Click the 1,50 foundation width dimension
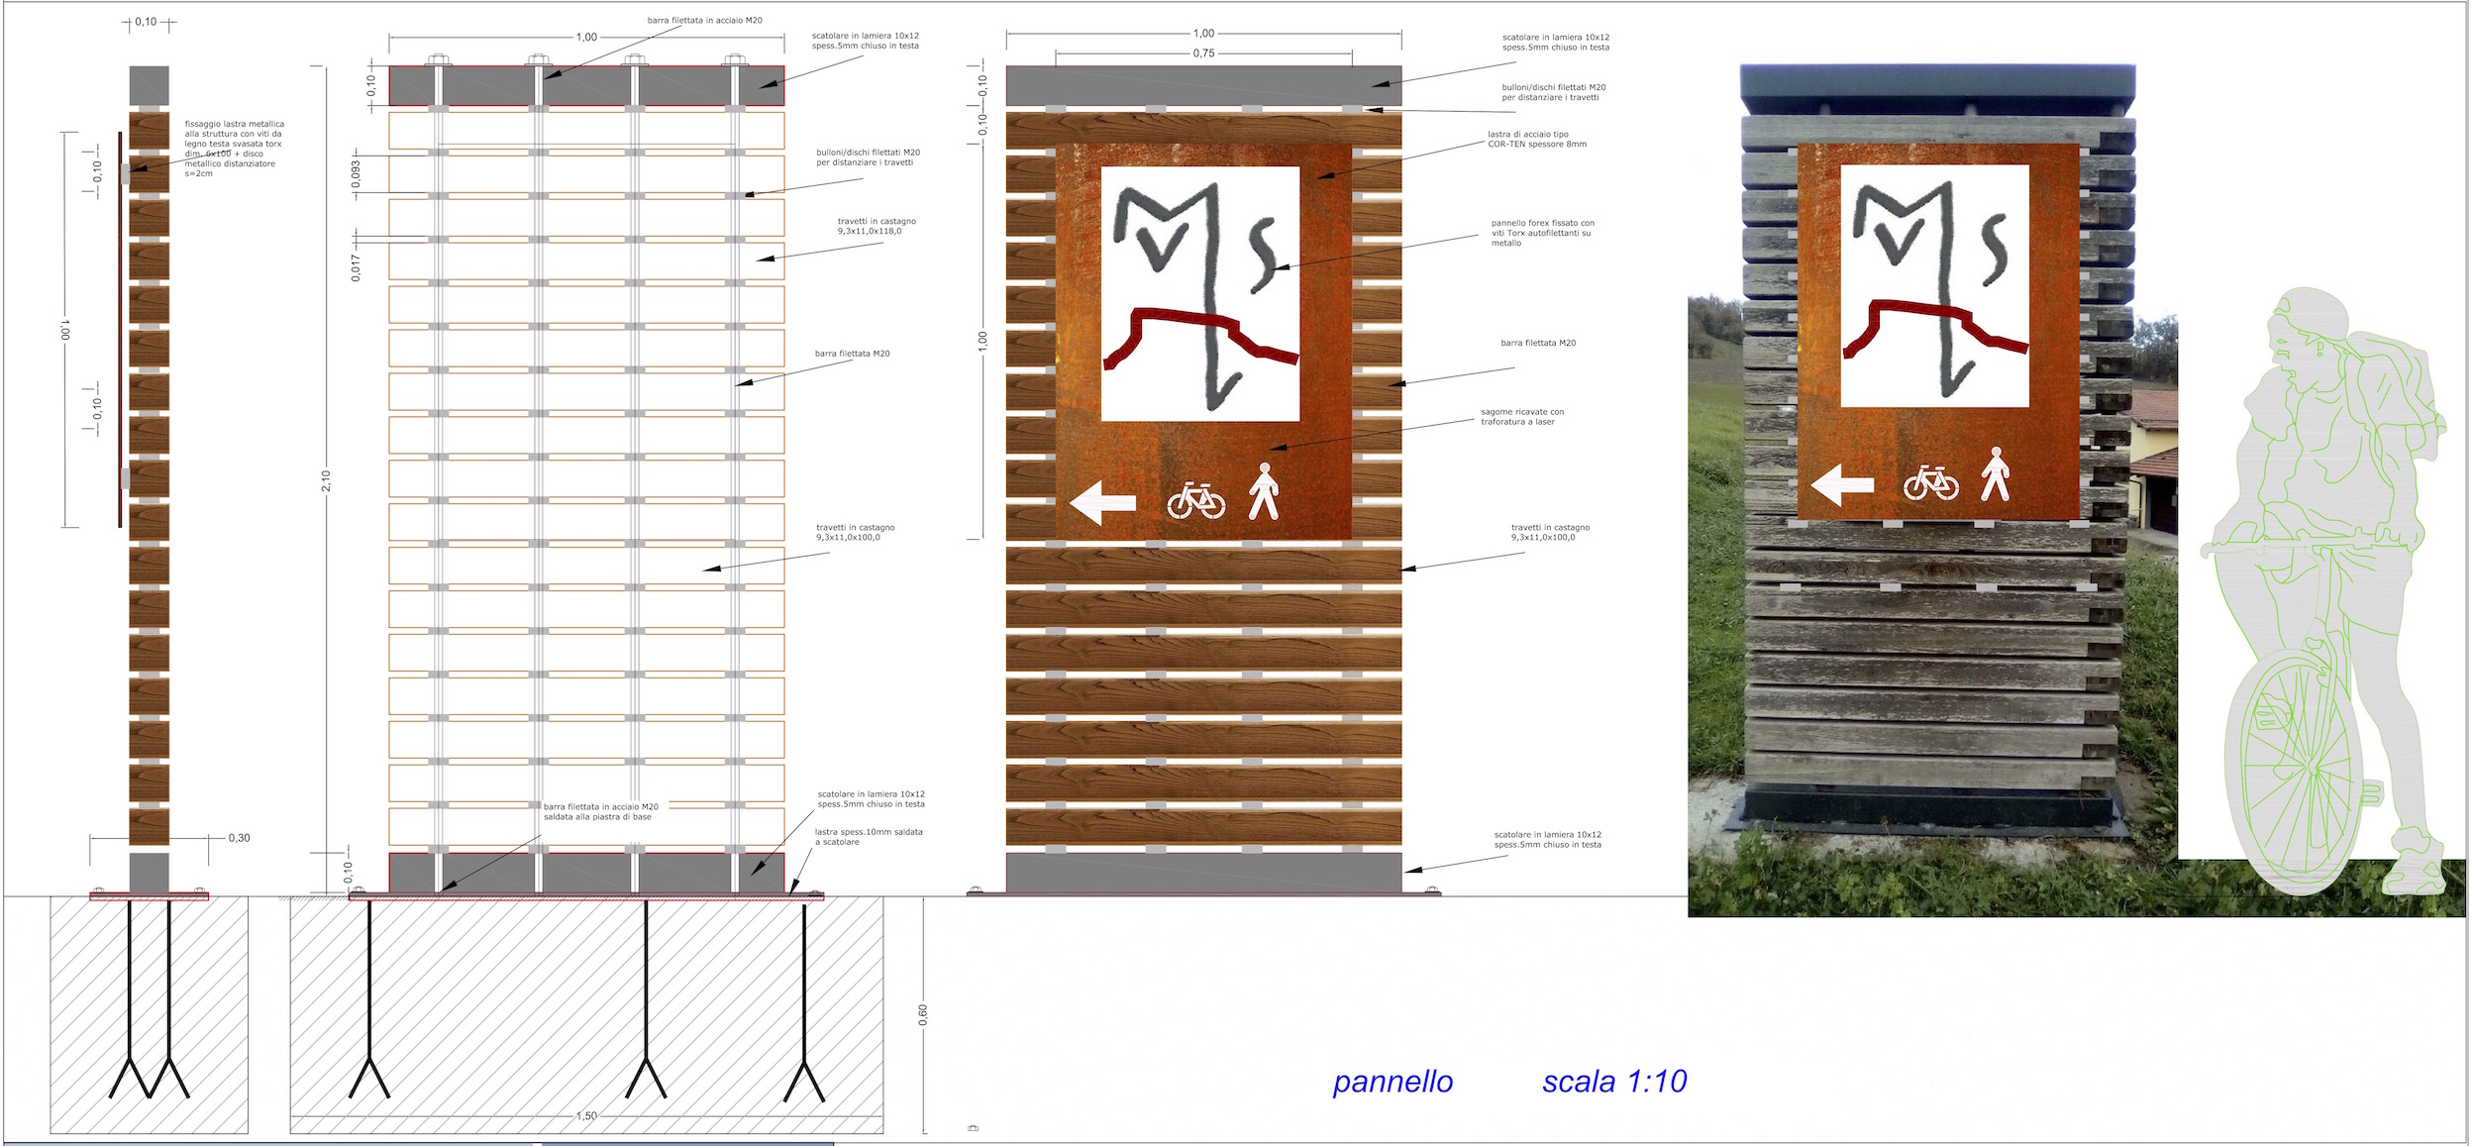The image size is (2476, 1146). point(586,1116)
